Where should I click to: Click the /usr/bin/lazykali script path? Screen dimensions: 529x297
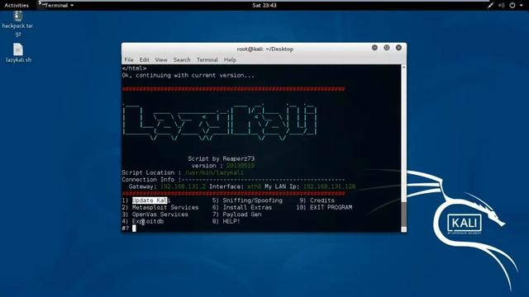point(214,172)
